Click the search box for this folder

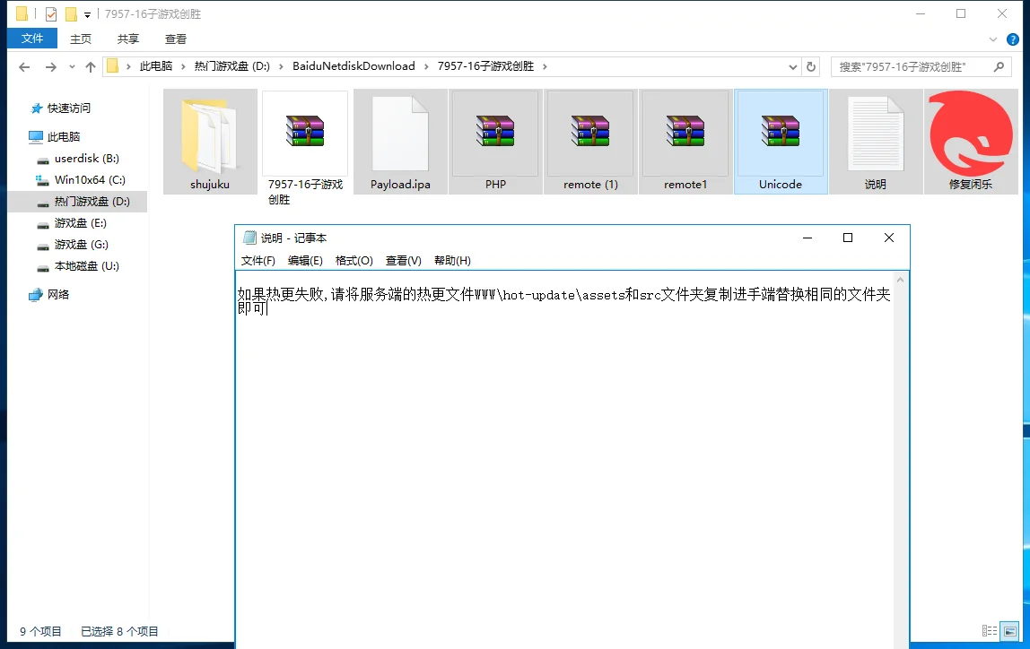[x=911, y=67]
